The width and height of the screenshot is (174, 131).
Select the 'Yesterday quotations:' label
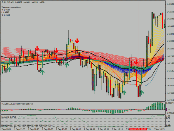(11, 7)
